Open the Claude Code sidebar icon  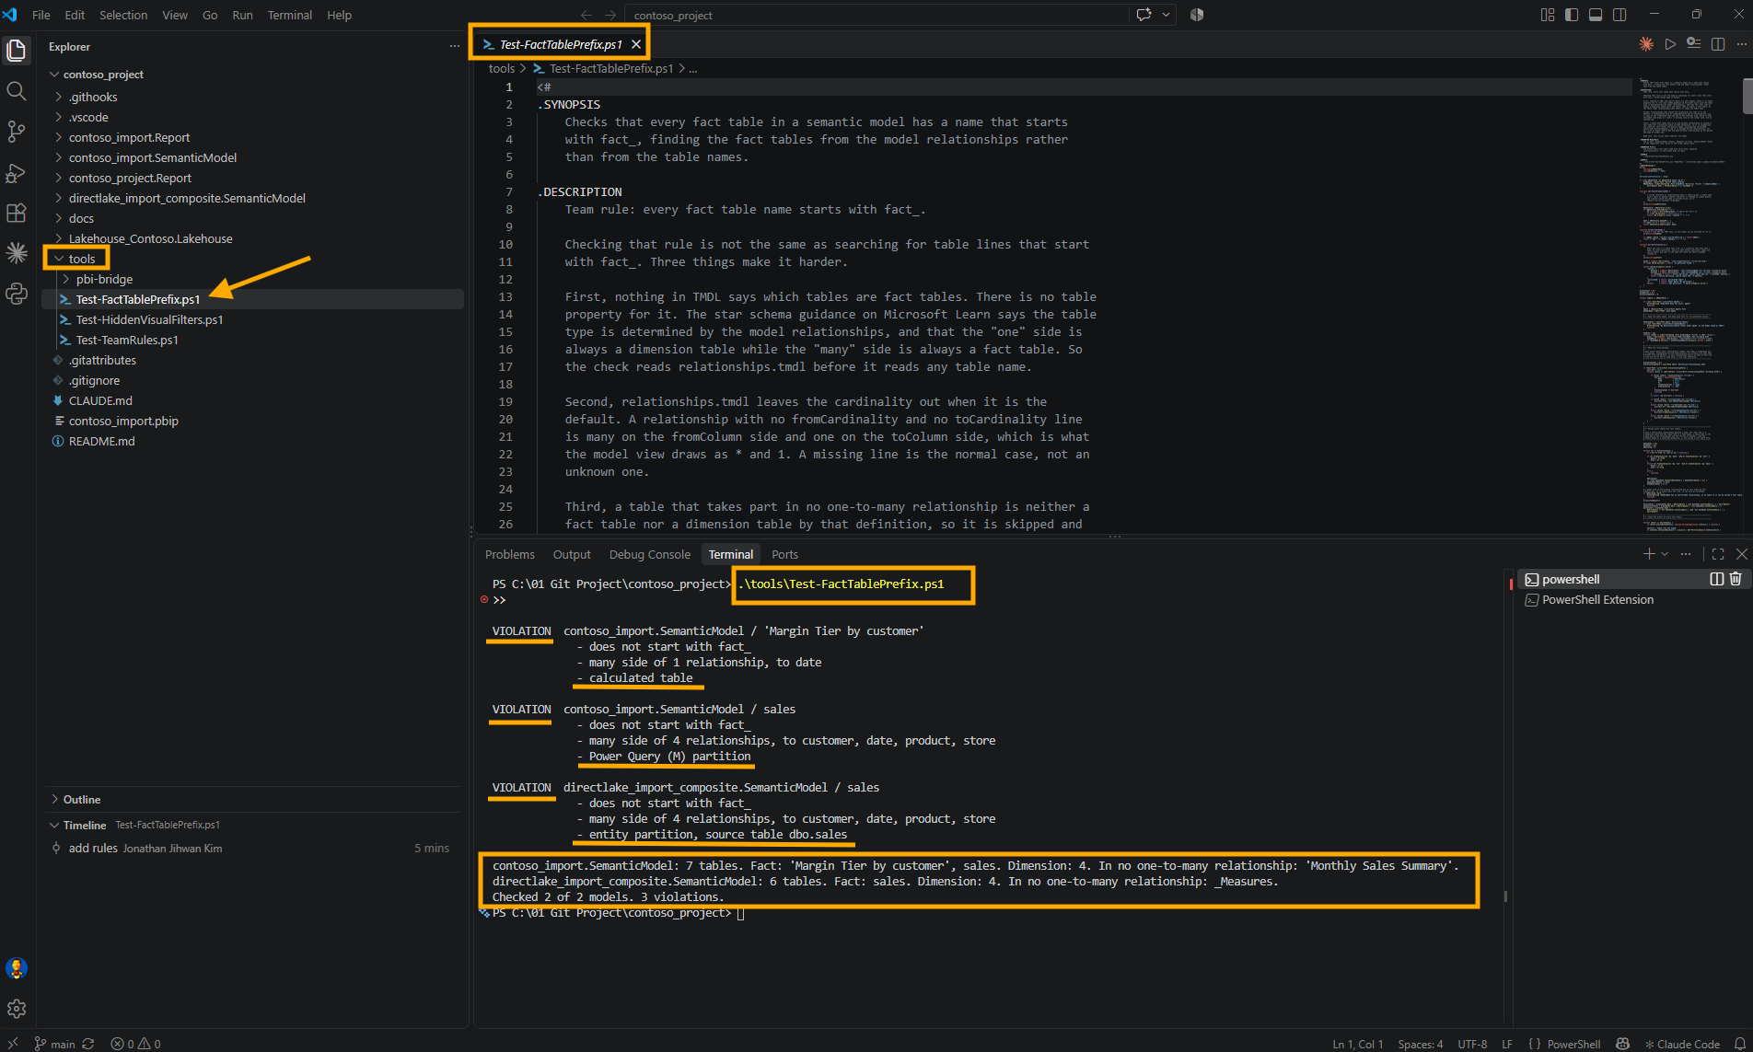[17, 253]
